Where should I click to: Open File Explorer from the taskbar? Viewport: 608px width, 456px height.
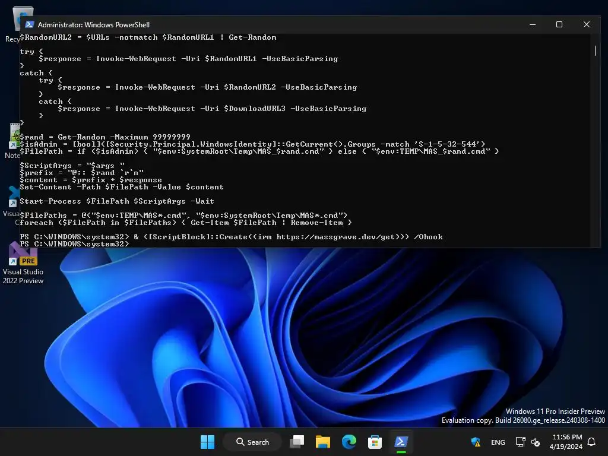pyautogui.click(x=322, y=442)
